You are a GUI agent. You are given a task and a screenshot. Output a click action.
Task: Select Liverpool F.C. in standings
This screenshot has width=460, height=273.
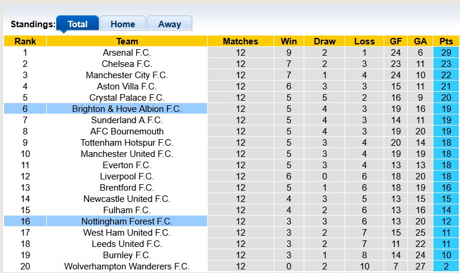point(127,176)
